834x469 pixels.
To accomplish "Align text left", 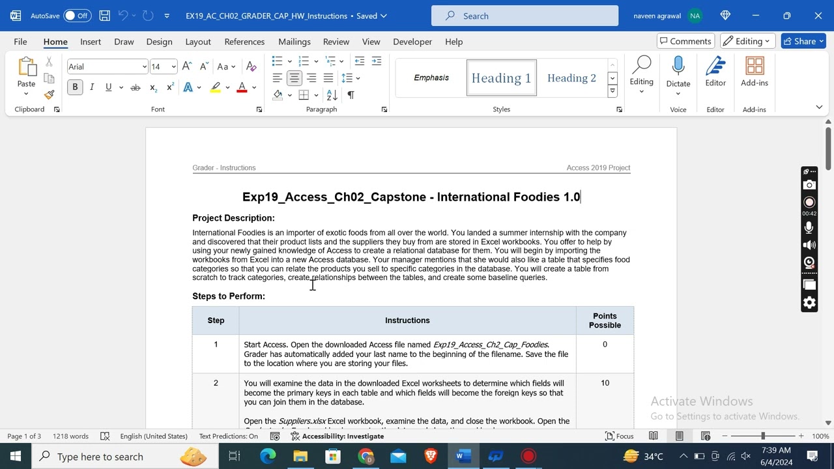I will click(278, 78).
